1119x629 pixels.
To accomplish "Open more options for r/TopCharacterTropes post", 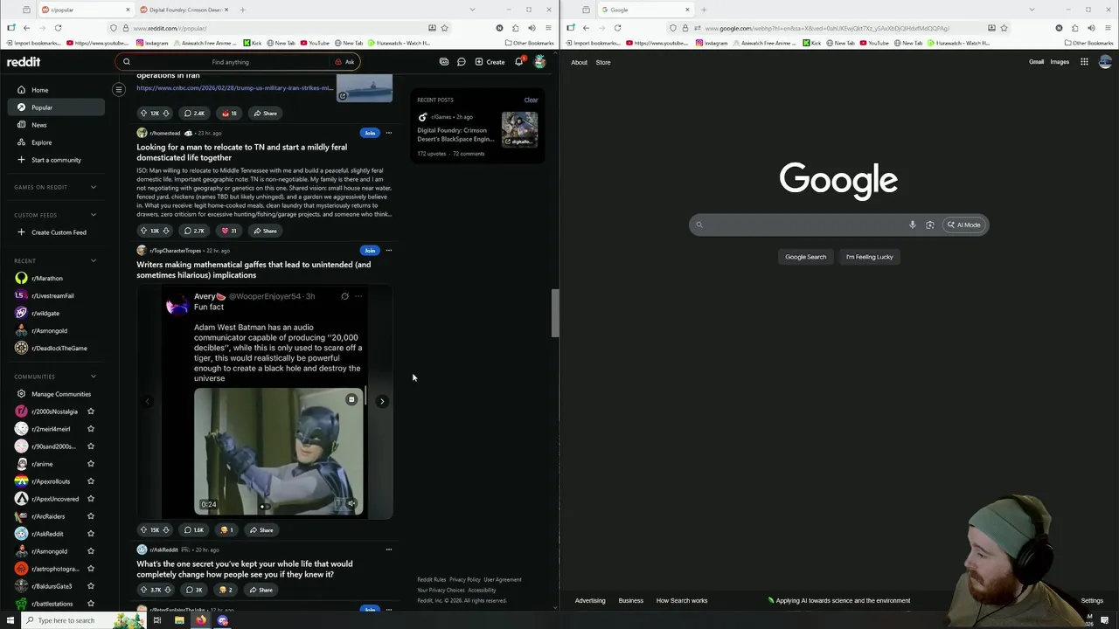I will [x=389, y=250].
